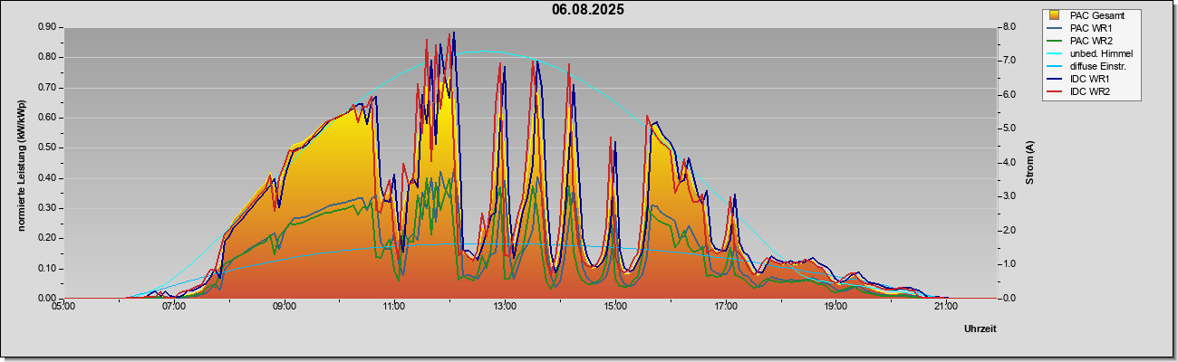Click the 05:00 time axis label

pyautogui.click(x=63, y=307)
